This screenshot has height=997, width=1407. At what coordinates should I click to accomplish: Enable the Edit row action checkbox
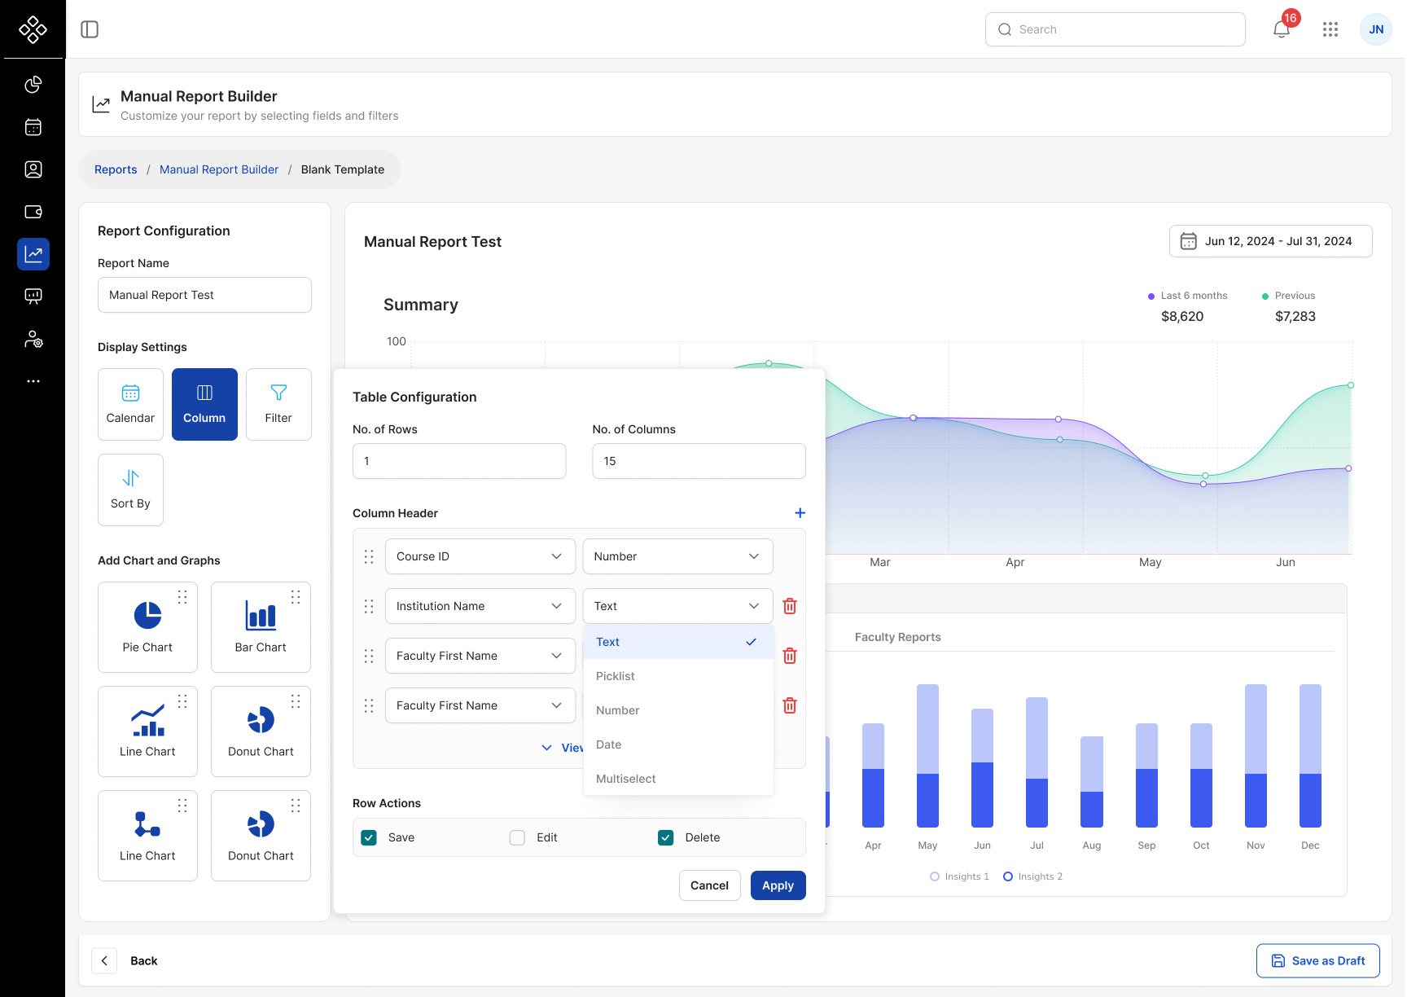pyautogui.click(x=517, y=837)
